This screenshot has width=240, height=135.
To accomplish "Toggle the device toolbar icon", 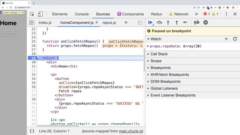I will [x=40, y=14].
